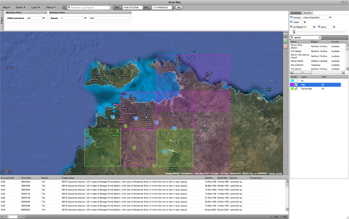Expand the INTERSECTS spatial operator dropdown
Screen dimensions: 349x219
pyautogui.click(x=314, y=27)
